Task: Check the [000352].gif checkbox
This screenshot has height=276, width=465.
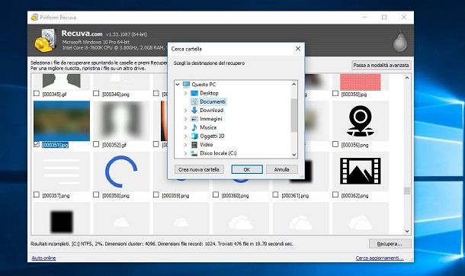Action: click(x=96, y=144)
